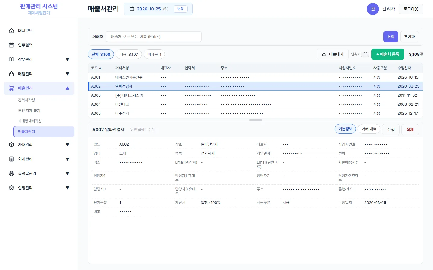Screen dimensions: 433x270
Task: Click the calendar icon beside the date
Action: 132,9
